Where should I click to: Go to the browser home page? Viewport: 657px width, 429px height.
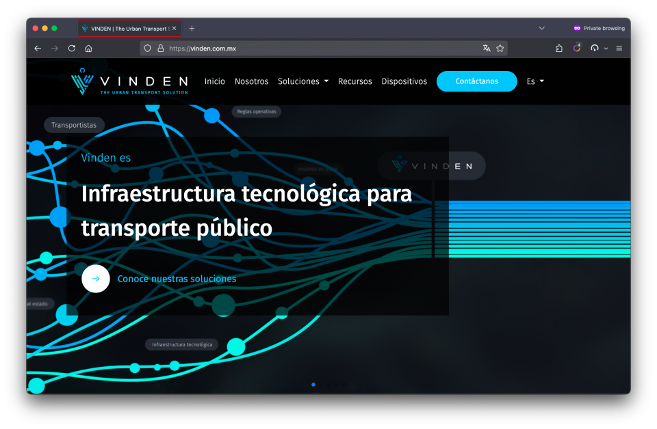88,49
